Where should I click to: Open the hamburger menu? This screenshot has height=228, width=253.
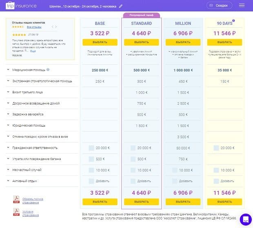pos(242,6)
